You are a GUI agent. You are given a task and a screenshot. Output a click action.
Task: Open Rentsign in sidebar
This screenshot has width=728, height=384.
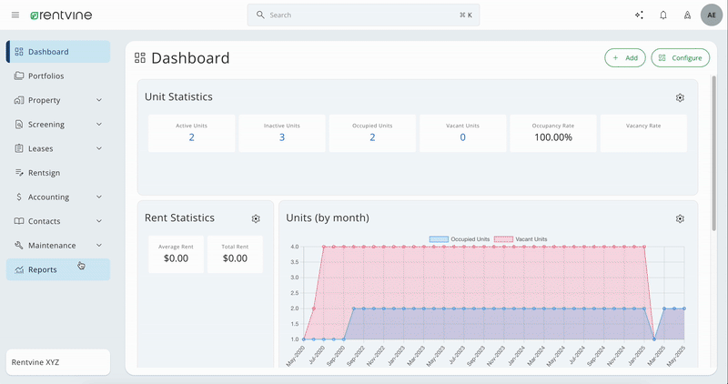click(58, 173)
